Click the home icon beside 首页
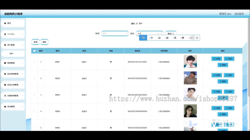This screenshot has height=140, width=250. [x=5, y=23]
